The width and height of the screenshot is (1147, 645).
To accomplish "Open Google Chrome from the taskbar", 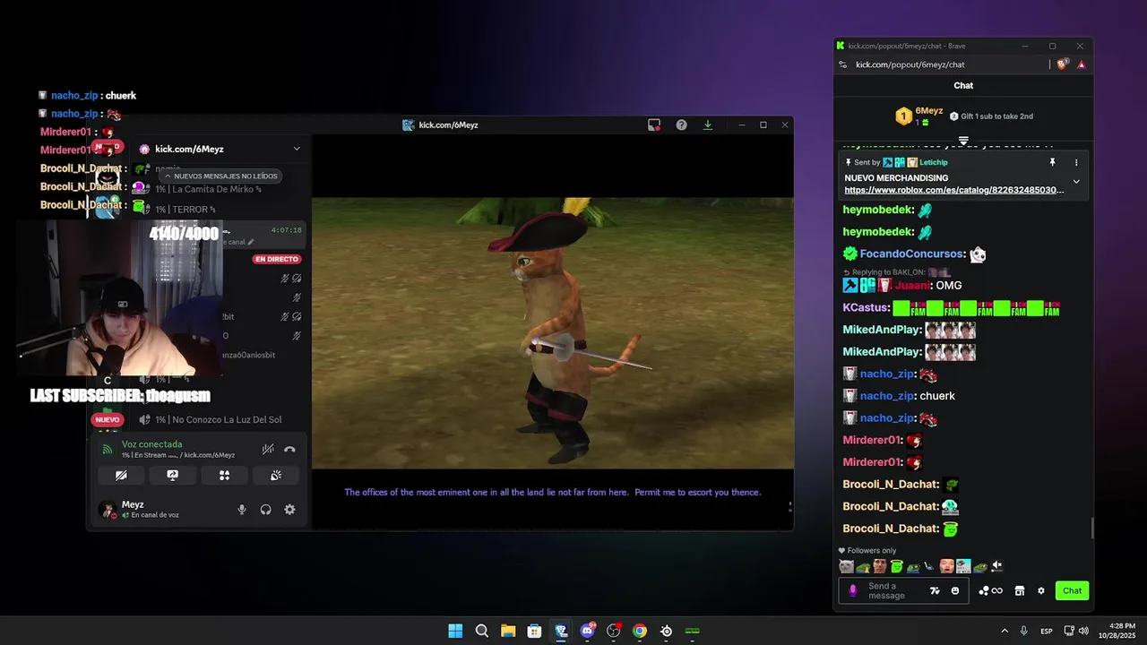I will click(x=640, y=631).
